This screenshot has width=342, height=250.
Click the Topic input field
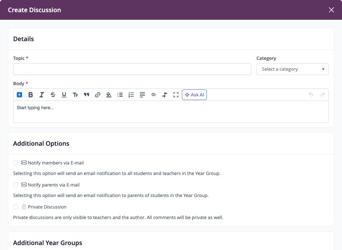coord(132,69)
